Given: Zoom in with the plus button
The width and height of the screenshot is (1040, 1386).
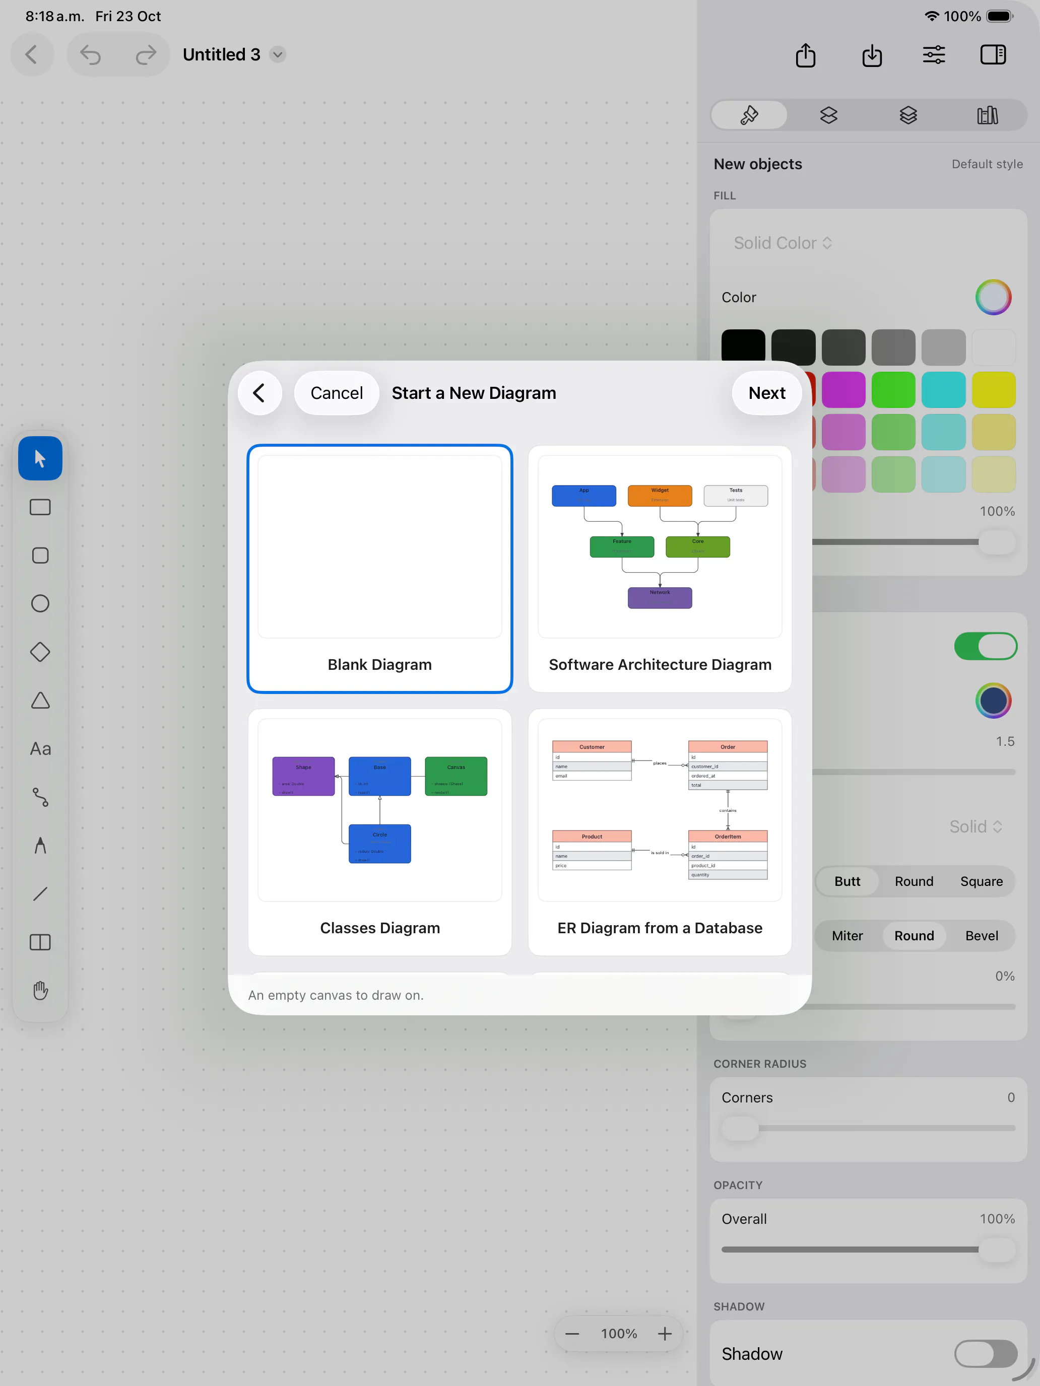Looking at the screenshot, I should [x=665, y=1333].
